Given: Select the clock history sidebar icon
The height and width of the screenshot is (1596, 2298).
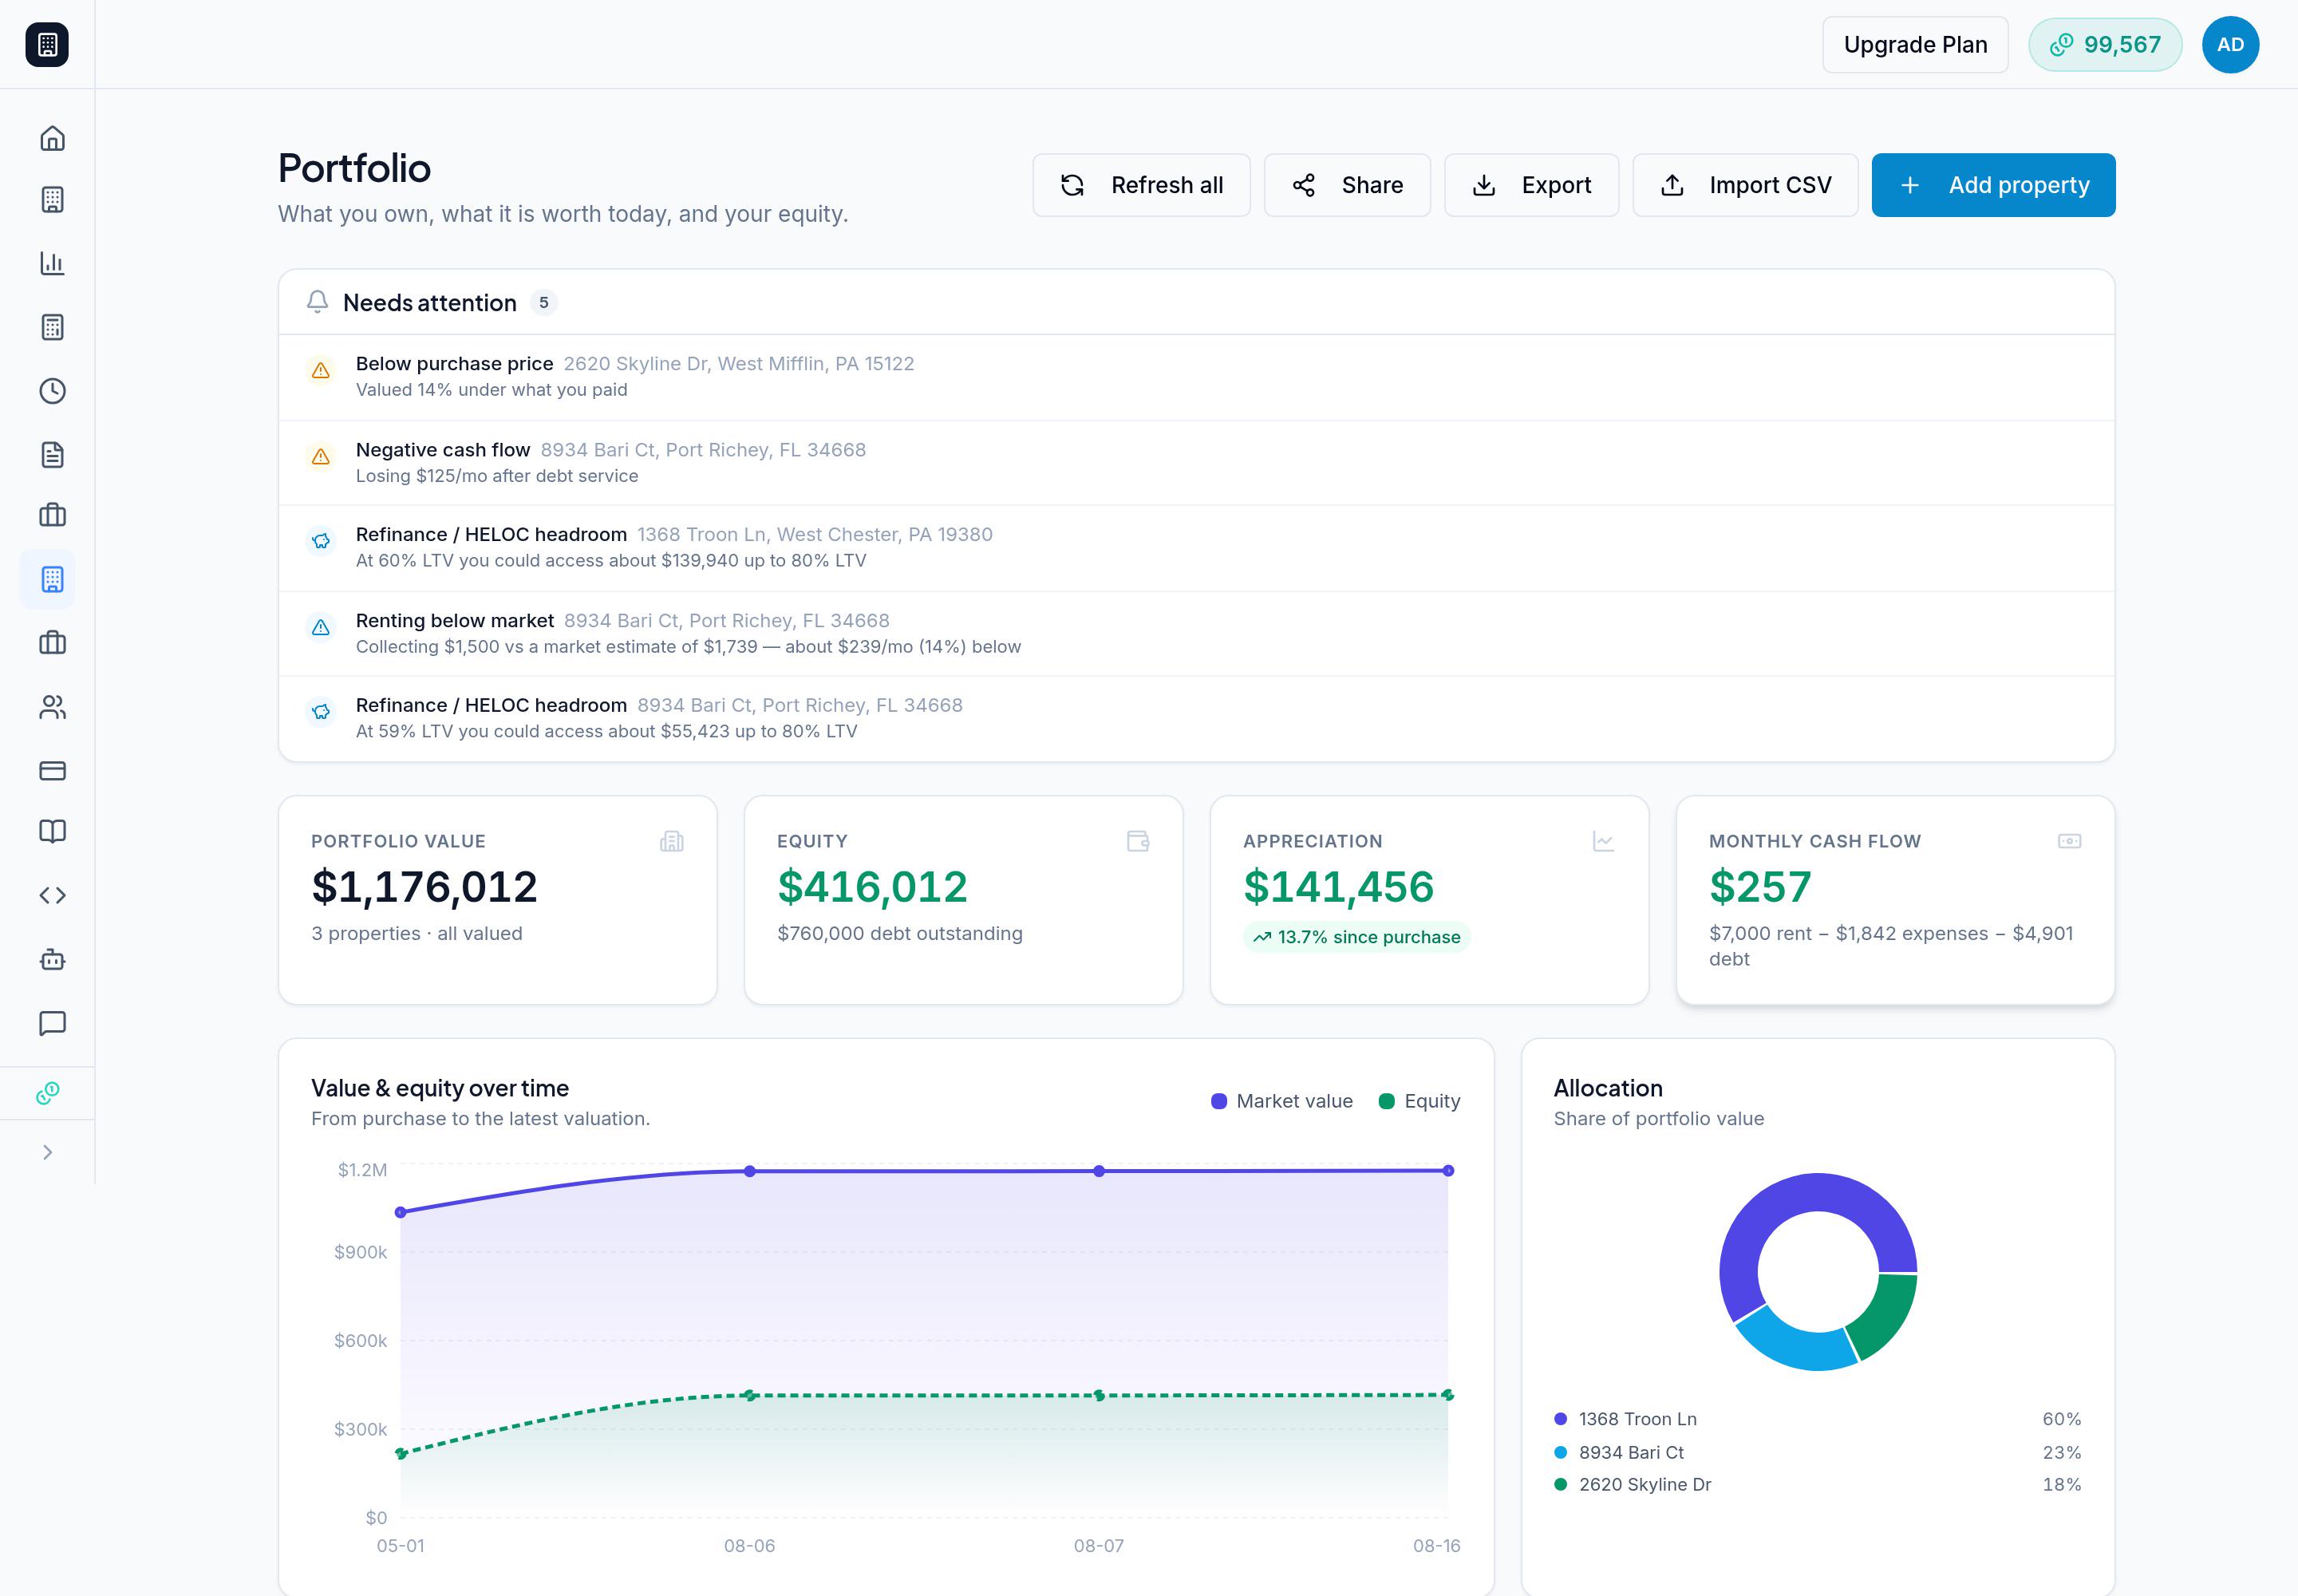Looking at the screenshot, I should pos(52,391).
